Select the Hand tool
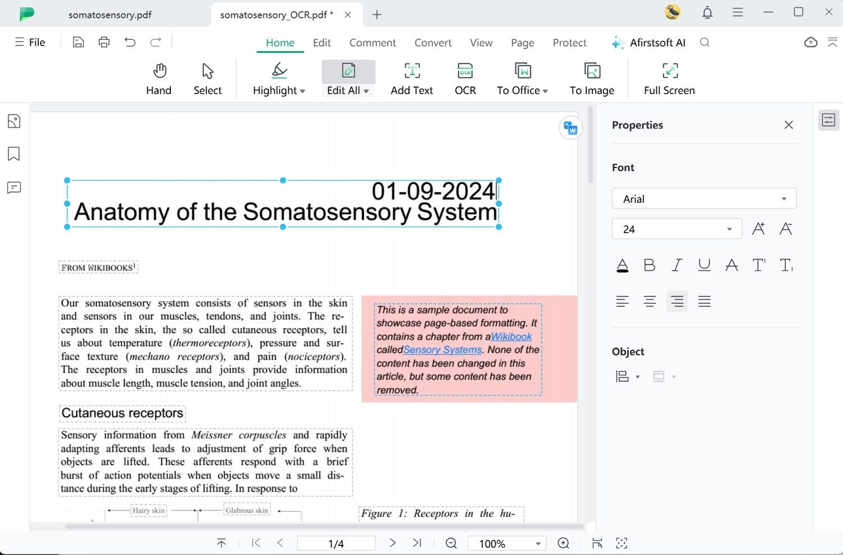843x555 pixels. click(159, 78)
